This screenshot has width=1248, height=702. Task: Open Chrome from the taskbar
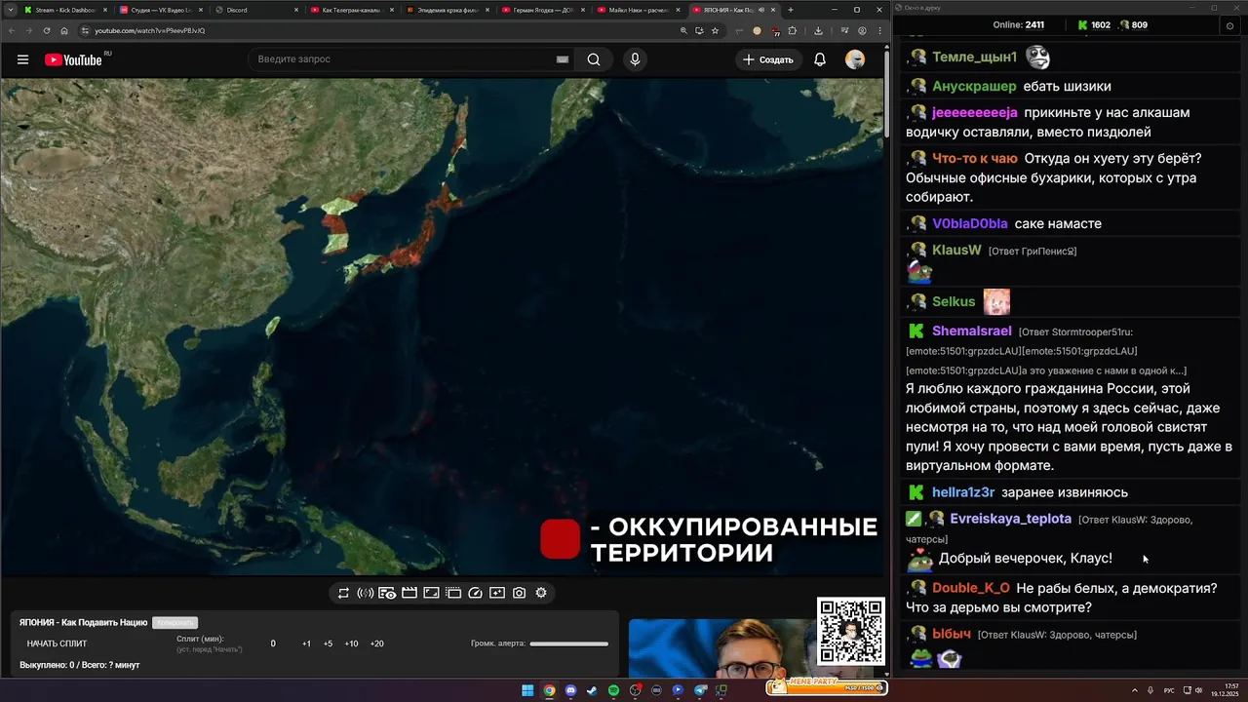point(549,690)
